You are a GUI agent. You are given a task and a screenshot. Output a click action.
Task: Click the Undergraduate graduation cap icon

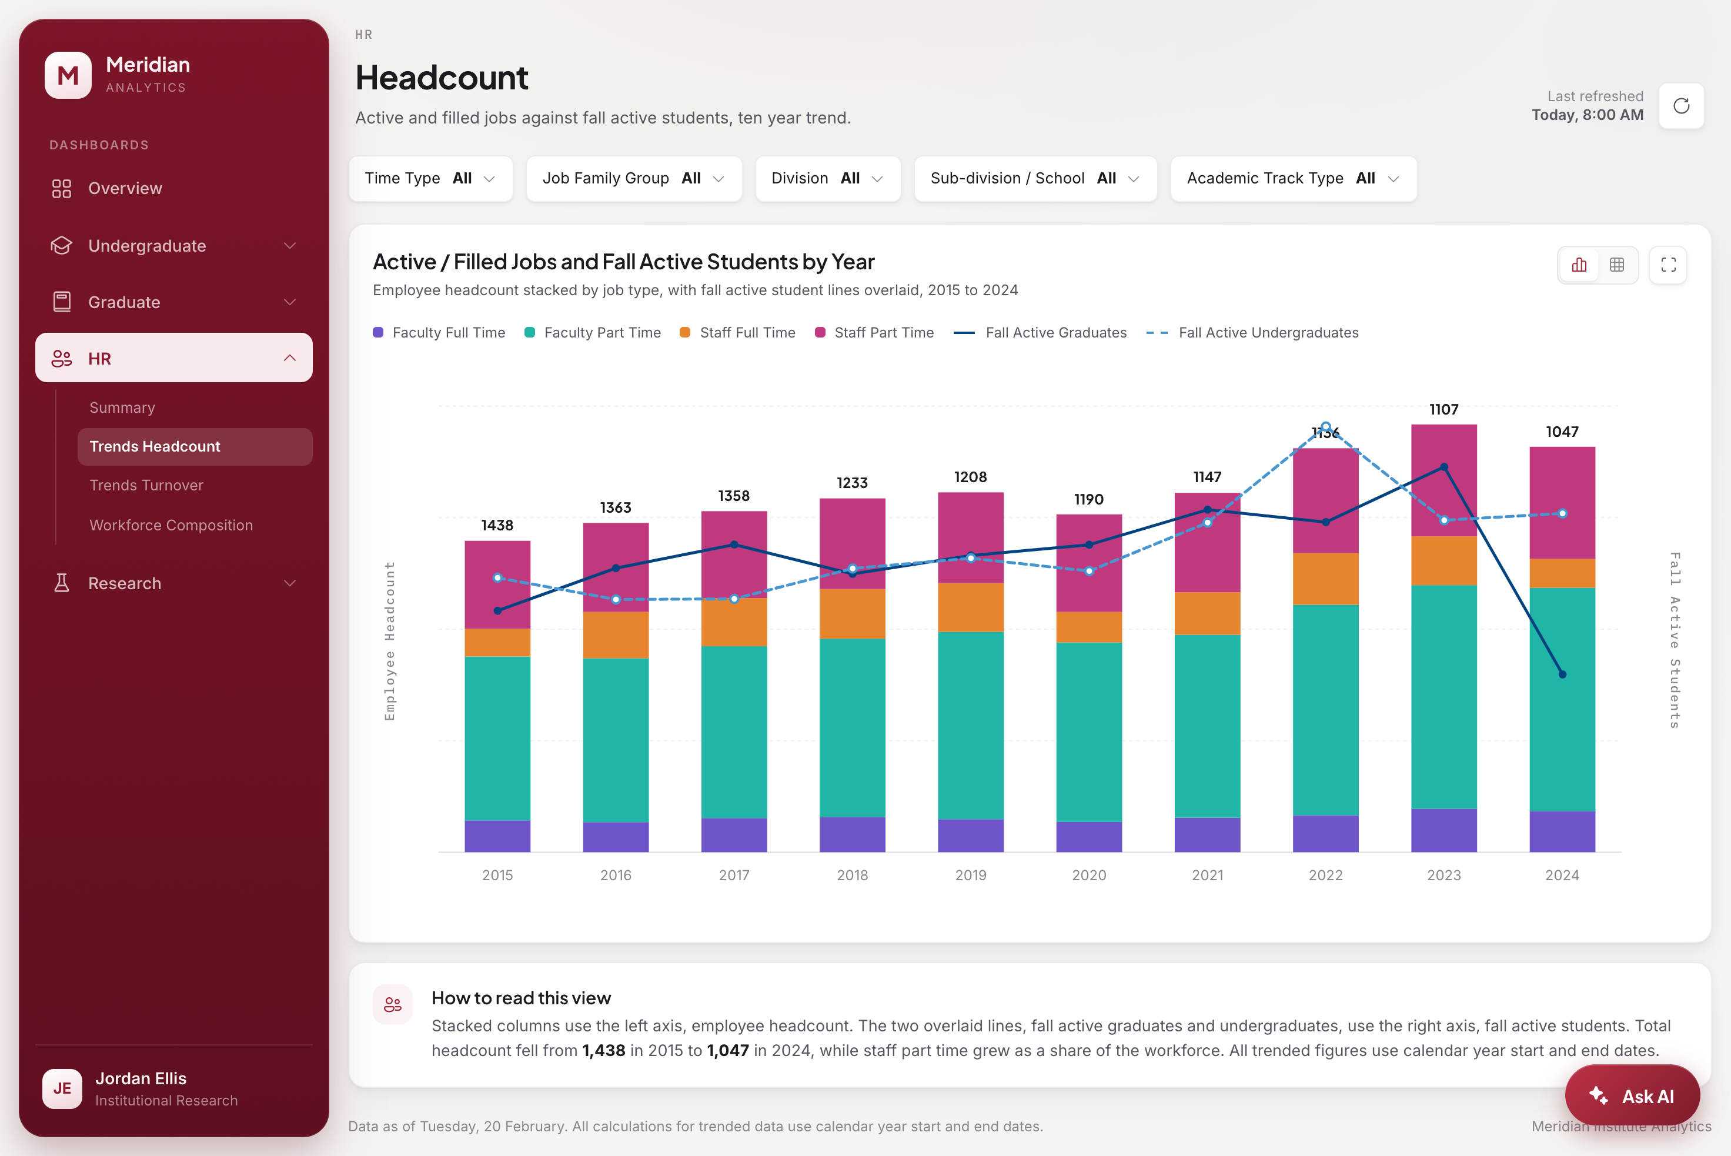(x=62, y=246)
